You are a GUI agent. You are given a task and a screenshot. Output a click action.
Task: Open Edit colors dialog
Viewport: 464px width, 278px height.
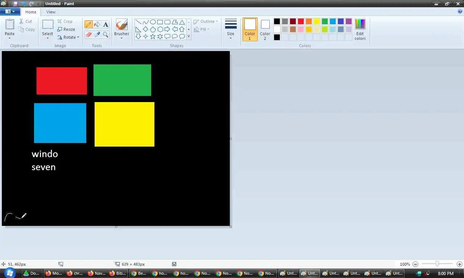pyautogui.click(x=360, y=29)
